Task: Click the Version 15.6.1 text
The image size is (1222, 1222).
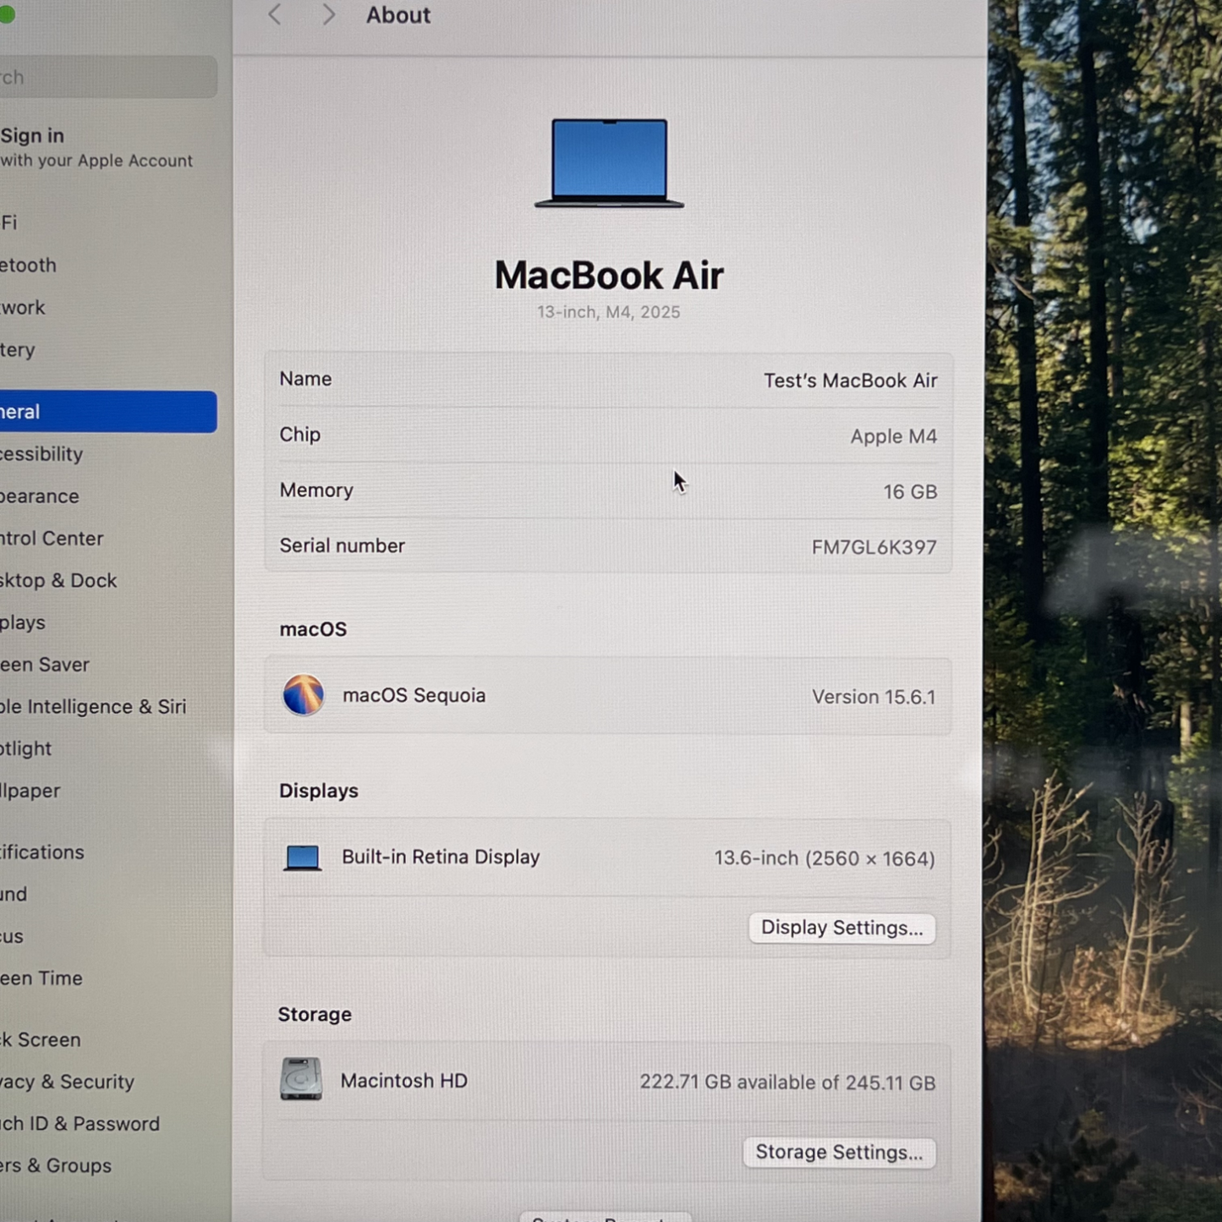Action: tap(873, 697)
